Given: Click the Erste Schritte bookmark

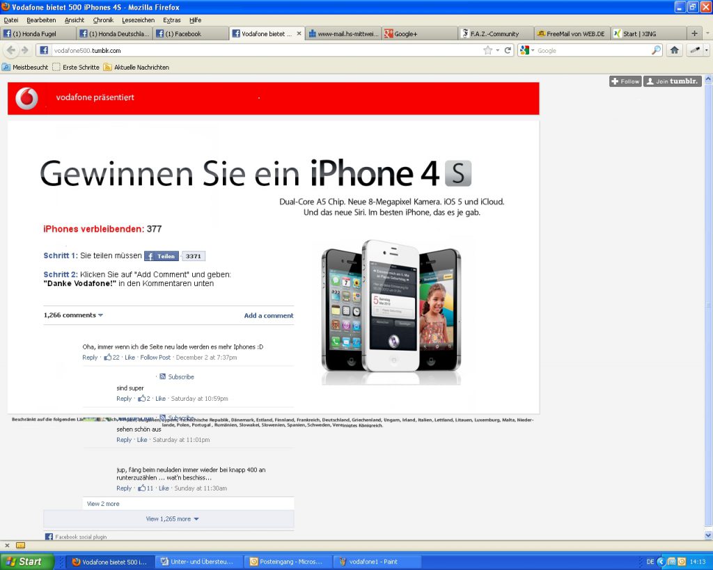Looking at the screenshot, I should pos(75,68).
